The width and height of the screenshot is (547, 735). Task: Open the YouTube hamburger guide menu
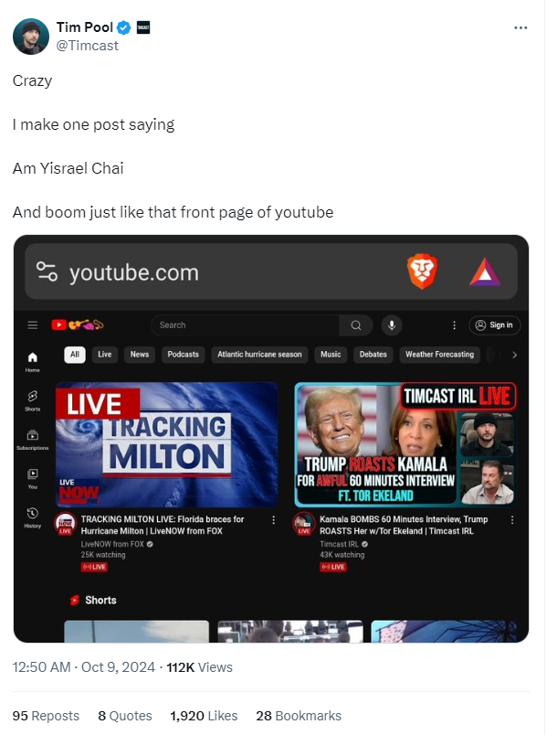click(x=32, y=325)
